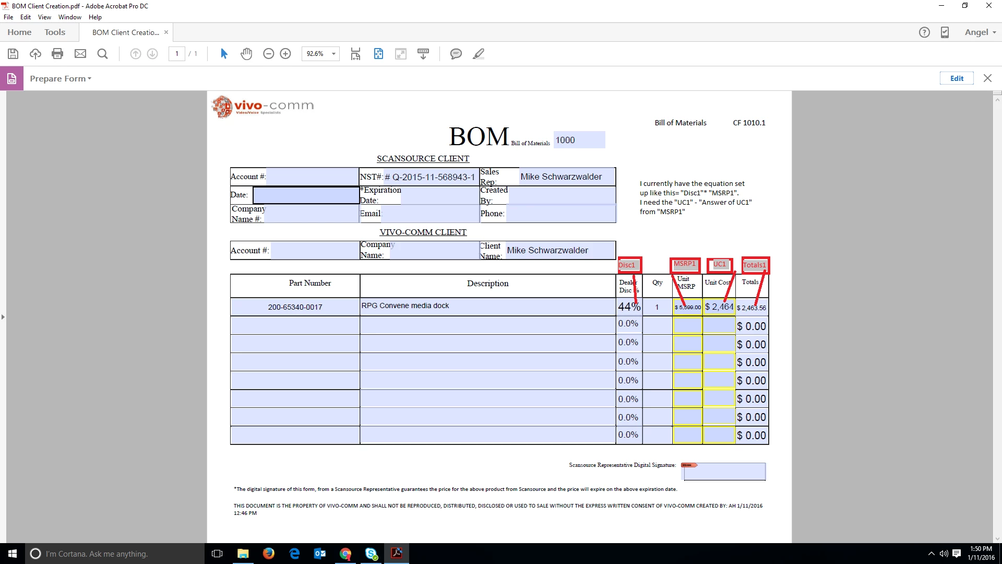Switch to the Tools tab
The width and height of the screenshot is (1002, 564).
coord(55,32)
